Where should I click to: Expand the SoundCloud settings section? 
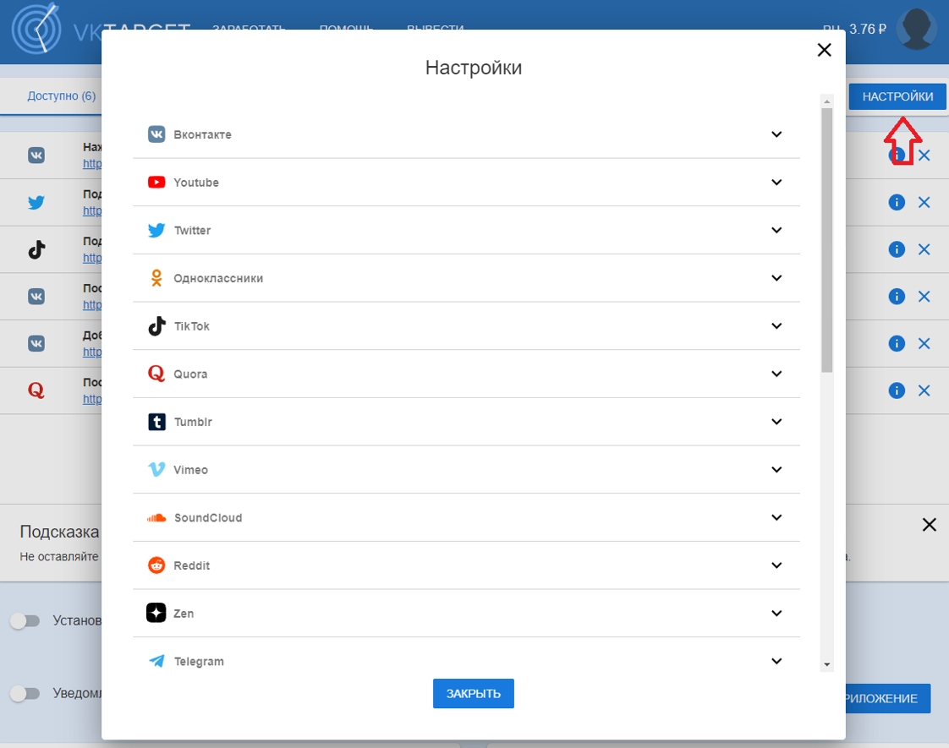[x=776, y=517]
